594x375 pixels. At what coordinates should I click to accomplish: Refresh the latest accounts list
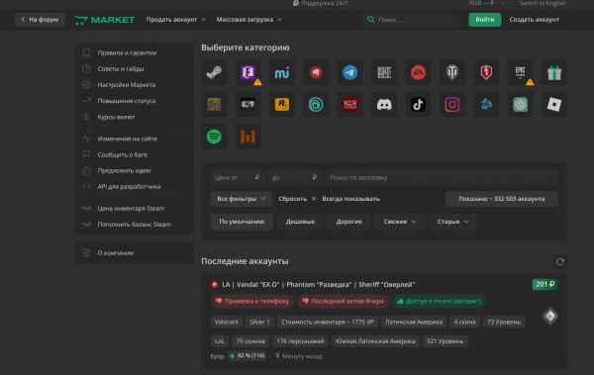560,262
